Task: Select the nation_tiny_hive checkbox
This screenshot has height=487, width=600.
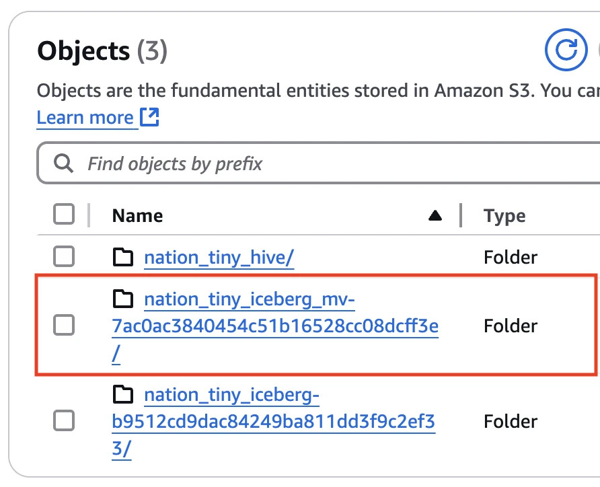Action: [64, 257]
